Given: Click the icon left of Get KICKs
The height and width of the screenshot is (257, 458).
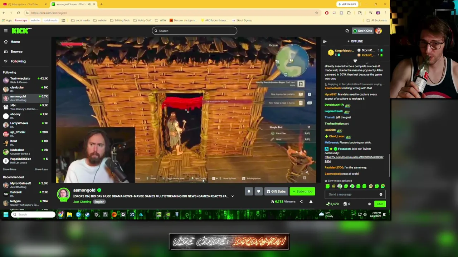Looking at the screenshot, I should [x=347, y=31].
